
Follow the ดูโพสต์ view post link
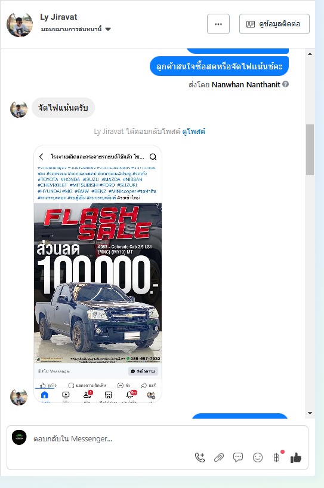[x=193, y=132]
